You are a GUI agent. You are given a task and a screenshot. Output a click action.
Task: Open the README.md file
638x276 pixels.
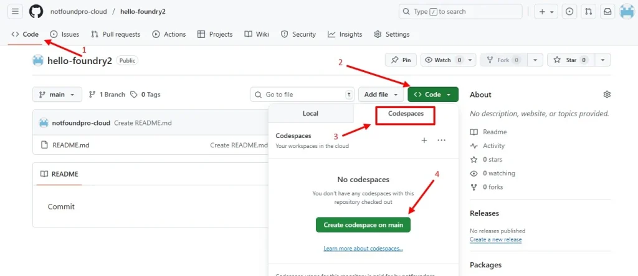click(71, 145)
